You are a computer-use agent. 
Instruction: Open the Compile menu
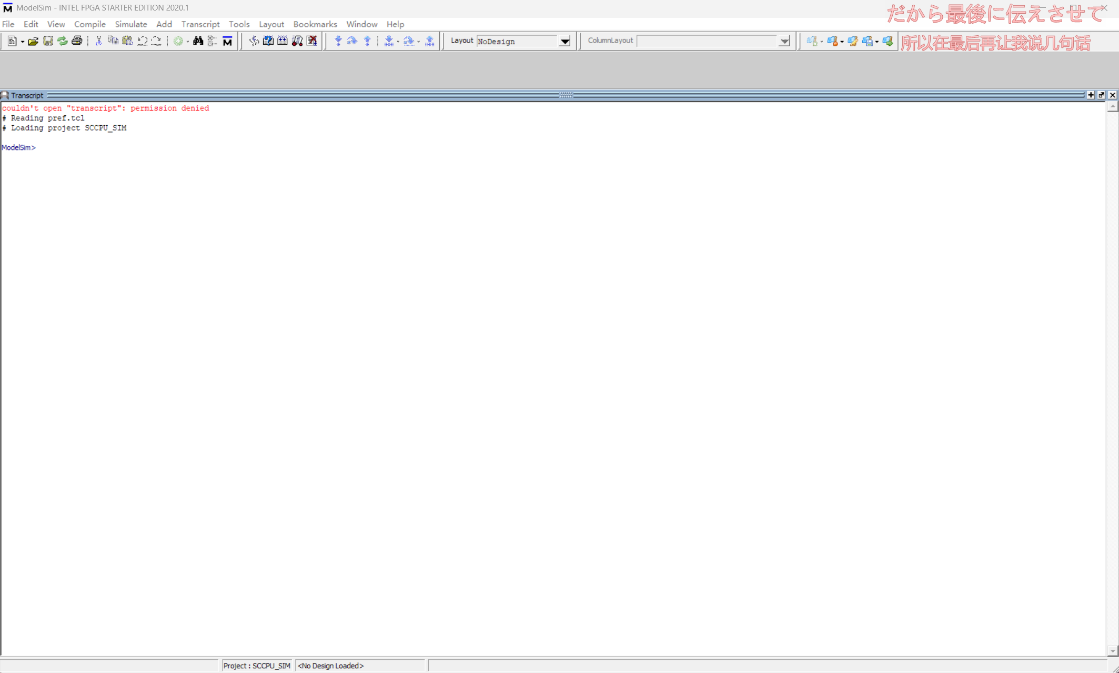point(89,24)
